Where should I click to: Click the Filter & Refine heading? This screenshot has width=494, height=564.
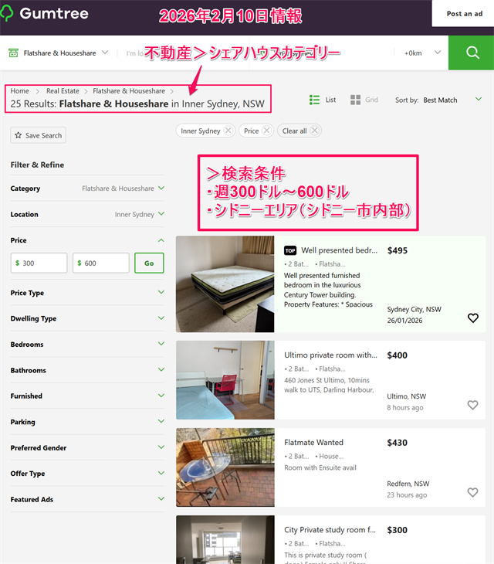click(x=37, y=165)
